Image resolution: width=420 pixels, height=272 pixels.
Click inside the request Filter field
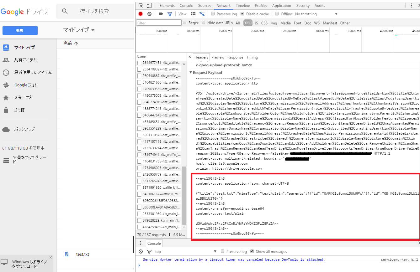pyautogui.click(x=158, y=23)
